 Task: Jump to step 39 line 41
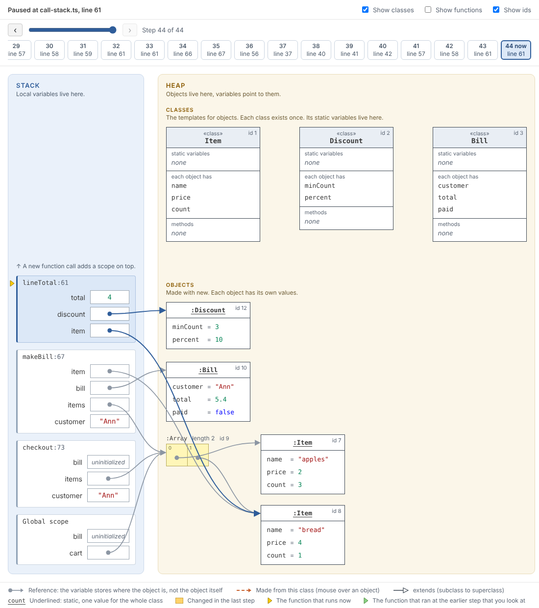click(349, 50)
